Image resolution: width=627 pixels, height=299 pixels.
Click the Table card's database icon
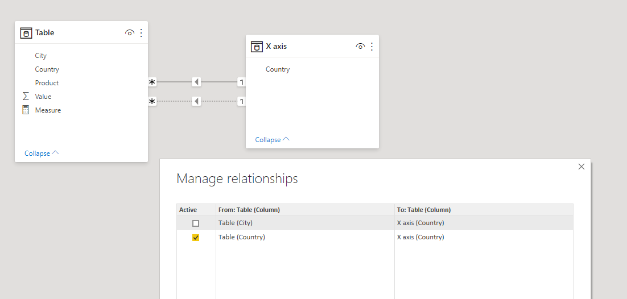(26, 33)
